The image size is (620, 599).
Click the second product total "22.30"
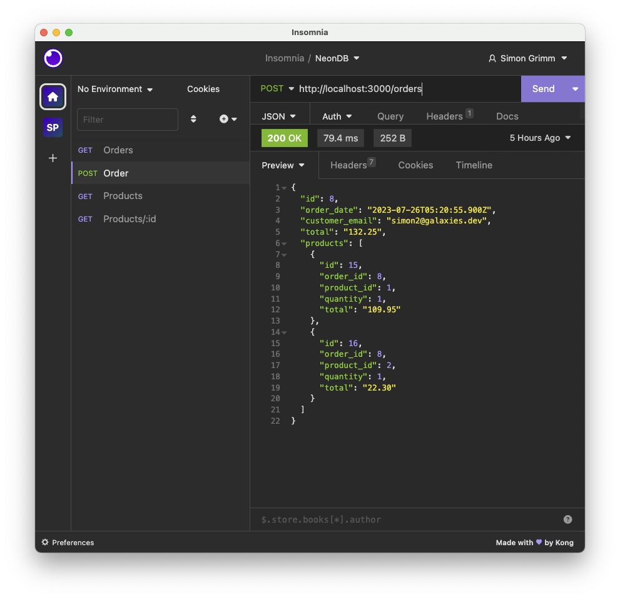tap(379, 387)
